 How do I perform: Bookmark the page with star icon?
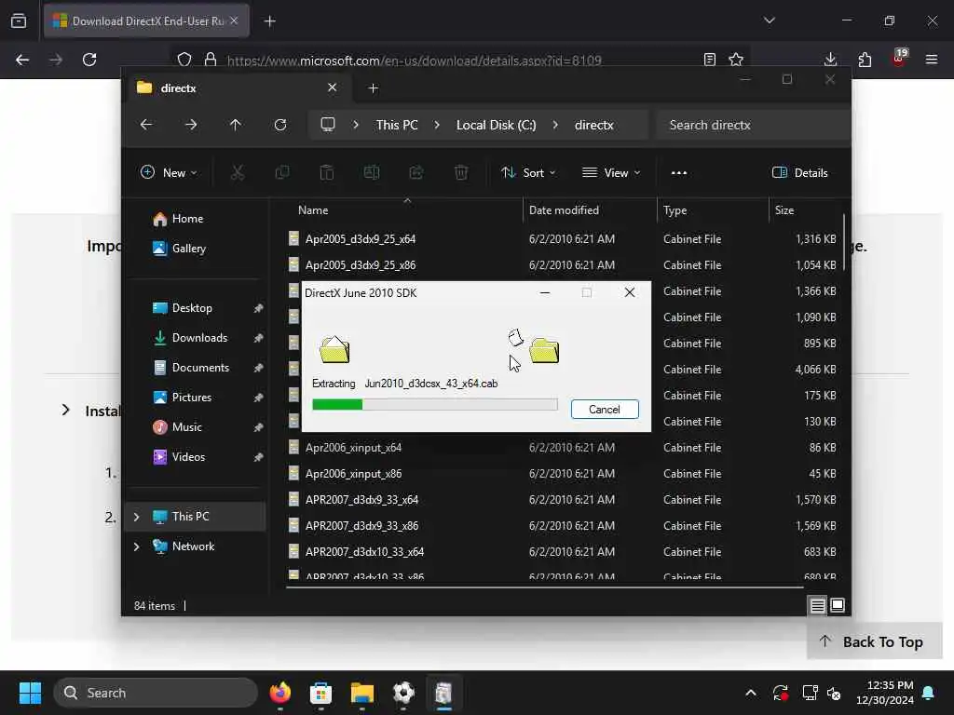[736, 60]
